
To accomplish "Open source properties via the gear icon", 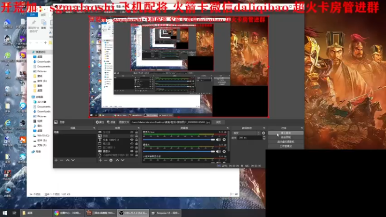I will point(111,160).
